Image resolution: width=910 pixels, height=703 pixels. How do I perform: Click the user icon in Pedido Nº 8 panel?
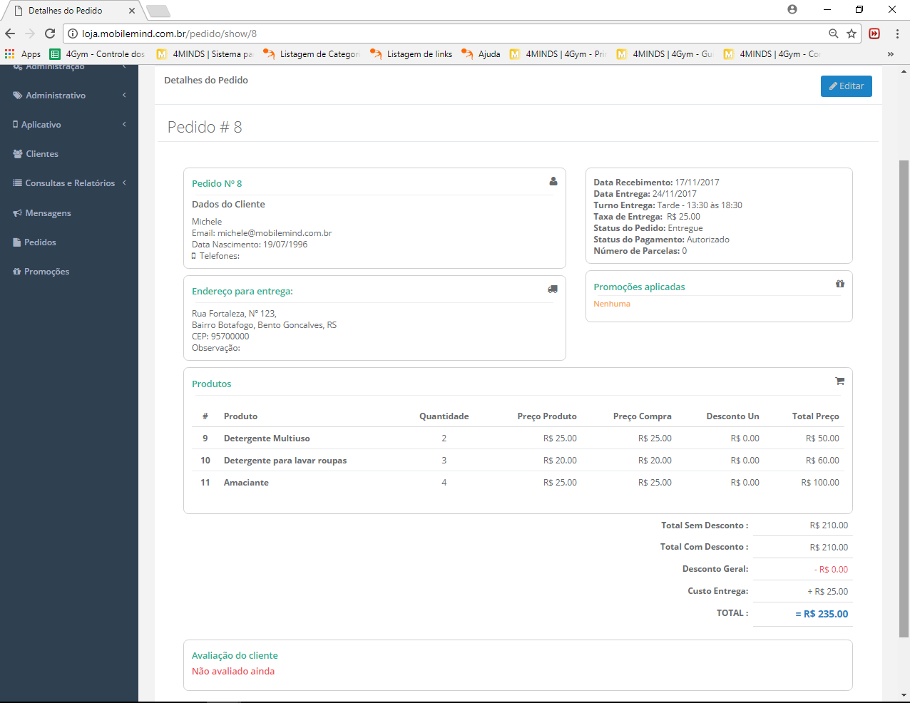(x=553, y=182)
